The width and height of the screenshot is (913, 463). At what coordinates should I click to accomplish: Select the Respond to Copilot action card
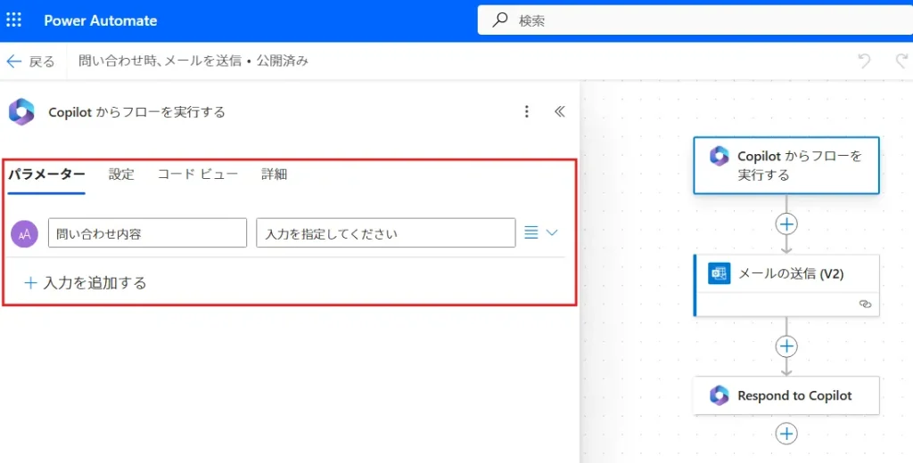(786, 395)
